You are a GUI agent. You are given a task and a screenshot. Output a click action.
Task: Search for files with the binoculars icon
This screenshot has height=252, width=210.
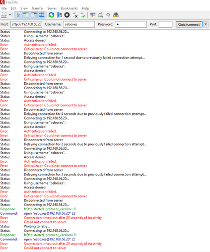(116, 15)
